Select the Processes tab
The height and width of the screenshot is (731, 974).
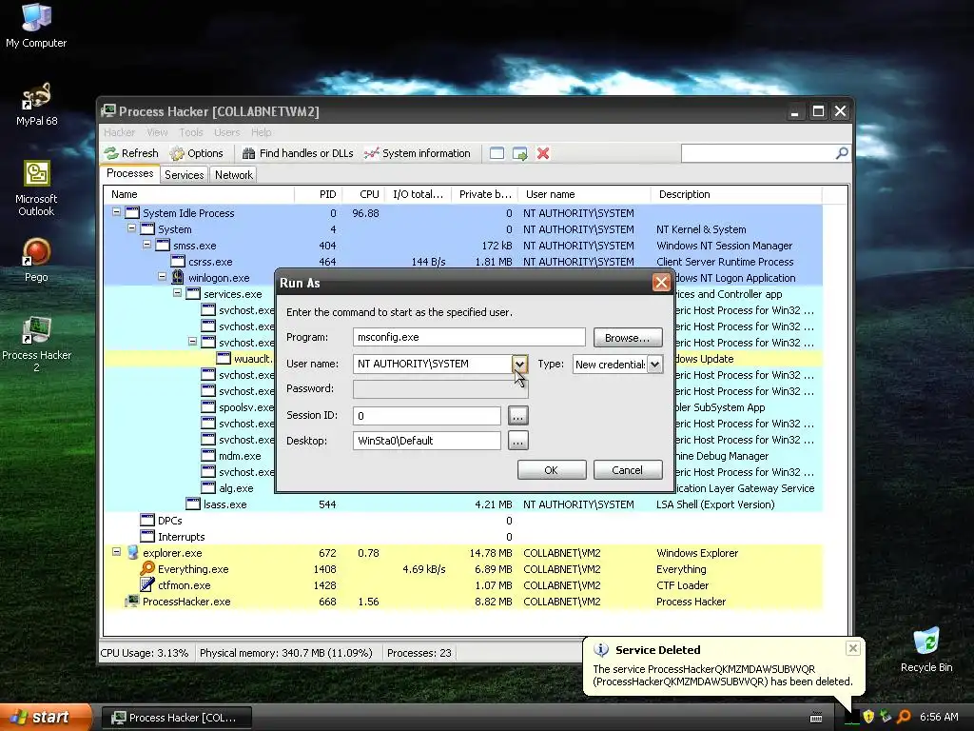pos(129,173)
